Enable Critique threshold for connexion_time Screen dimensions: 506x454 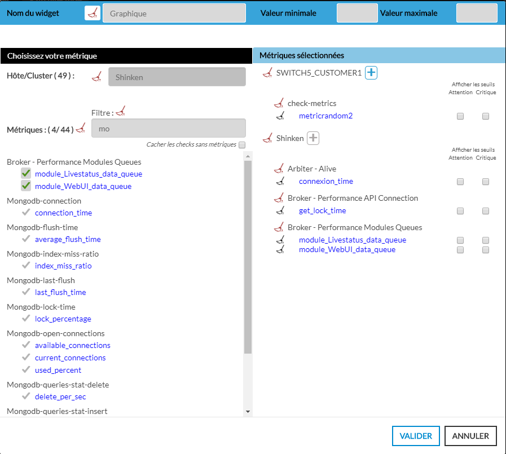coord(486,182)
